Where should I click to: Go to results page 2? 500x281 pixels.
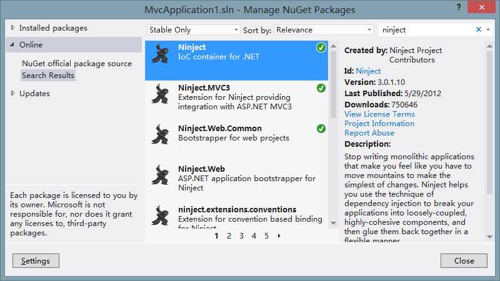point(229,236)
